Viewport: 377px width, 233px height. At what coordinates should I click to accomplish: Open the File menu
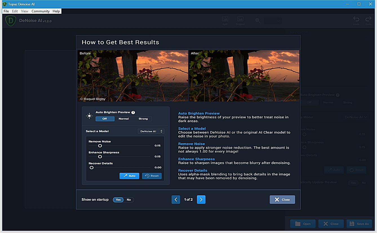coord(6,11)
